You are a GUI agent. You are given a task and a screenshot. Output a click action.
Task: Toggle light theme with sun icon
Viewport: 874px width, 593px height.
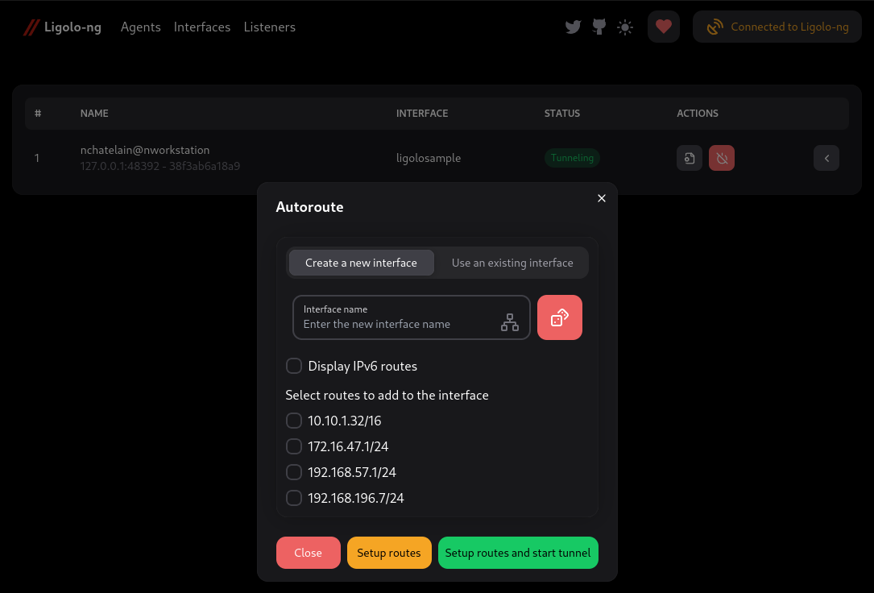[x=625, y=27]
